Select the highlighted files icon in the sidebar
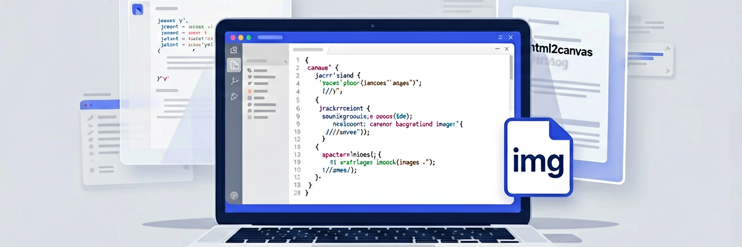This screenshot has width=742, height=247. pyautogui.click(x=234, y=65)
